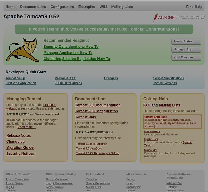Open the Release Notes link
Viewport: 208px width, 192px height.
point(18,136)
